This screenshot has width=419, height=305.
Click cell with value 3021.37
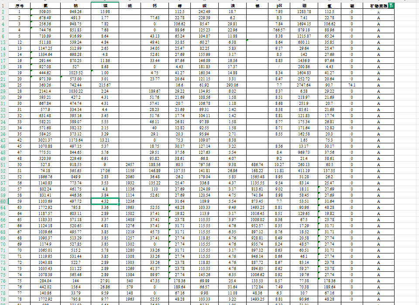[x=45, y=140]
